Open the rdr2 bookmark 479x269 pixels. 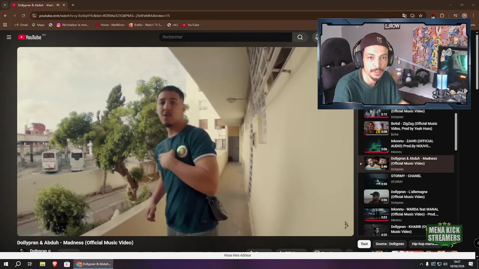click(173, 25)
